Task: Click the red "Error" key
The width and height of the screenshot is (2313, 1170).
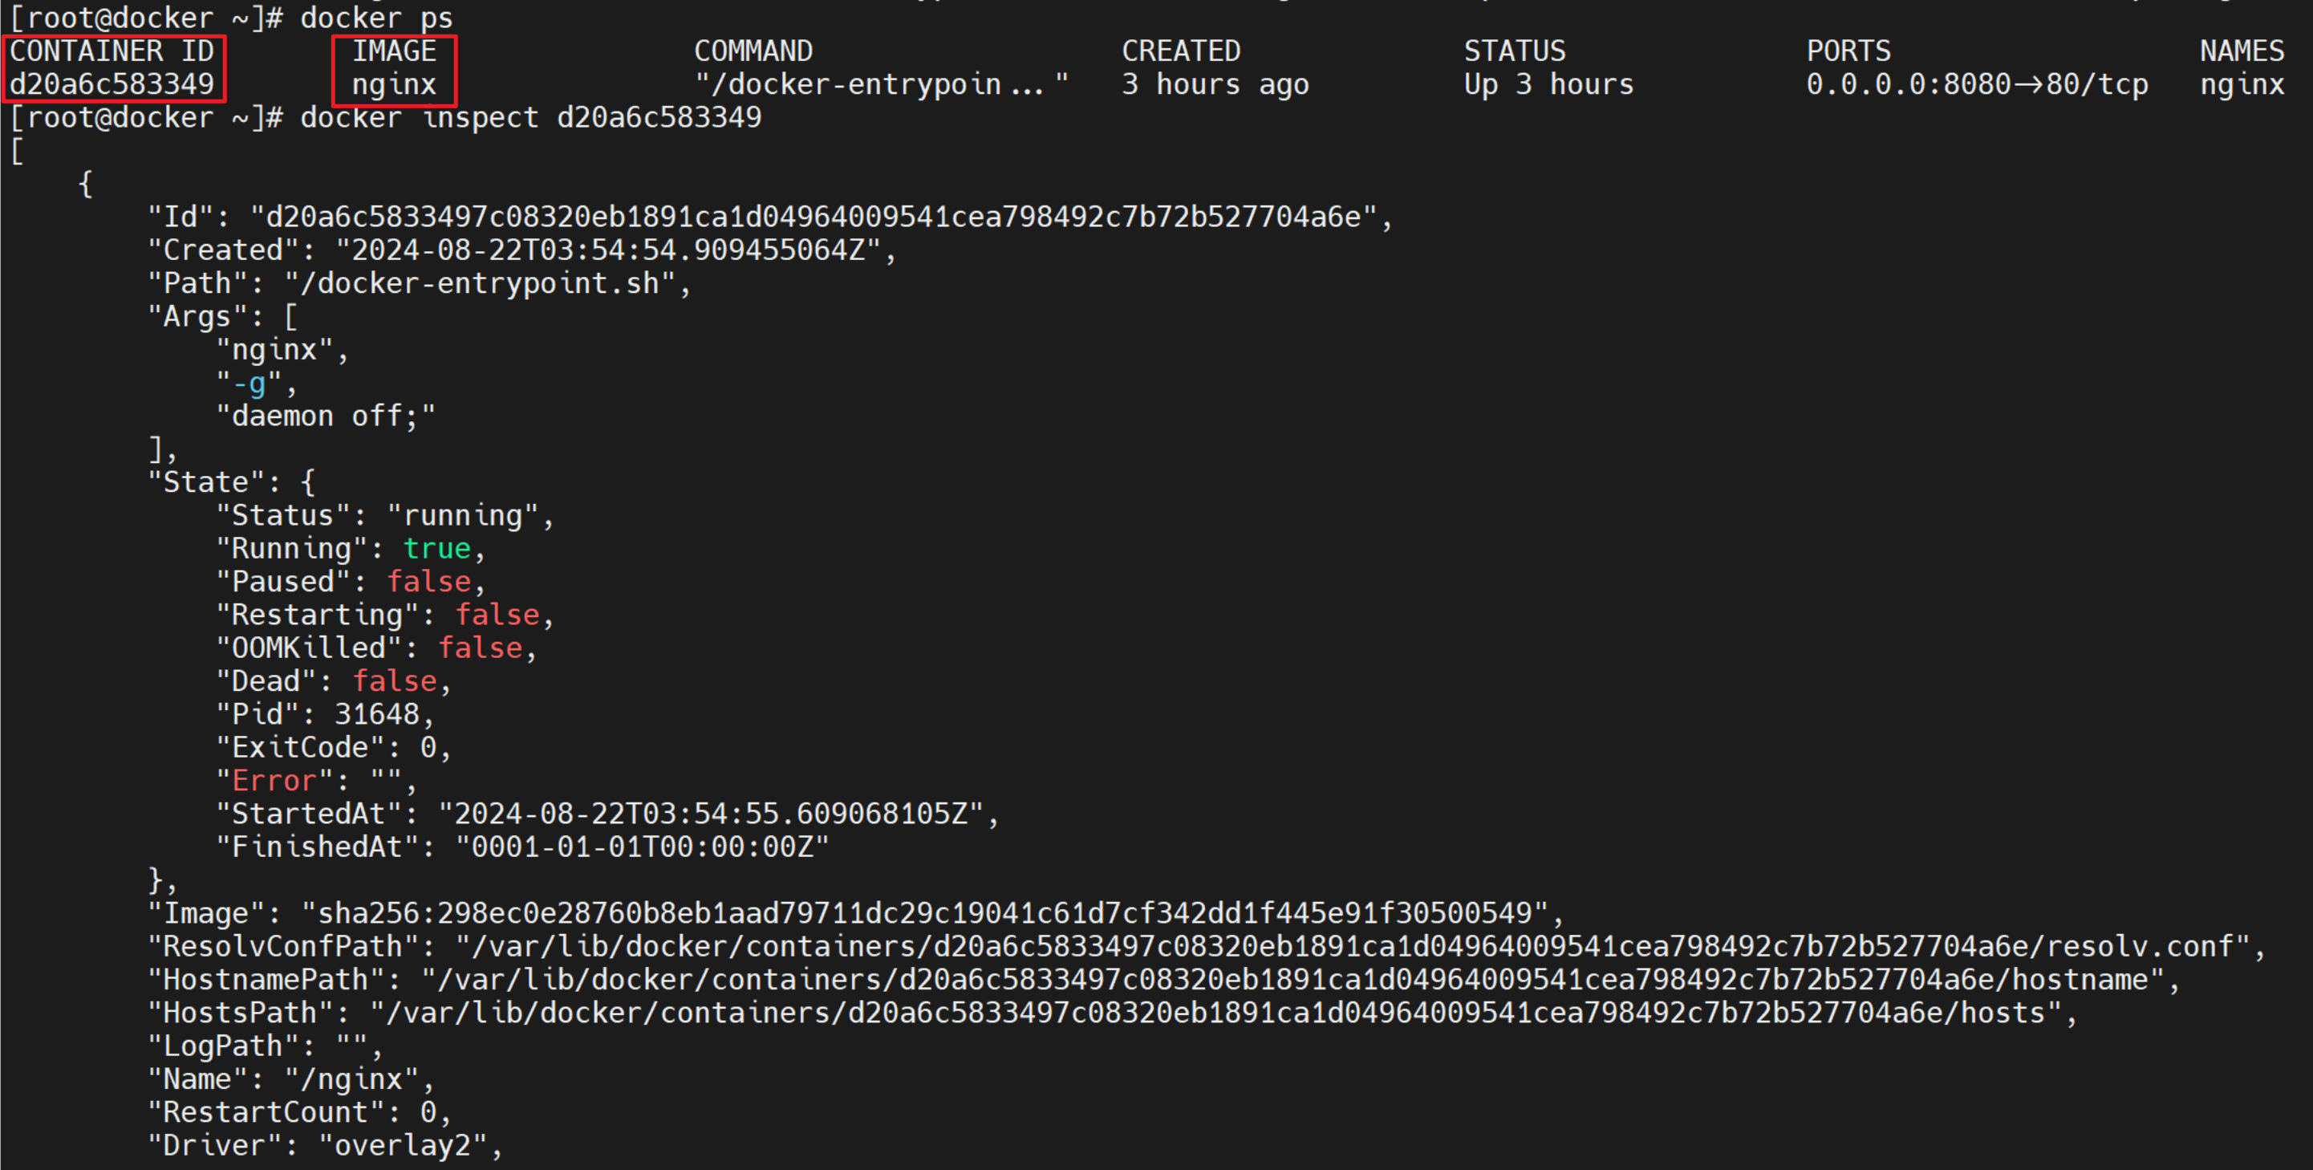Action: 274,781
